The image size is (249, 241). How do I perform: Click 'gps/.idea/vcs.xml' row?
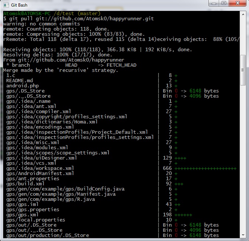click(92, 163)
